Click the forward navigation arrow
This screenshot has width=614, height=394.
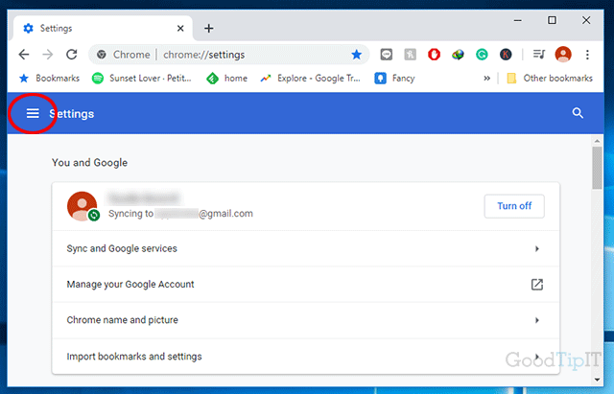[48, 55]
